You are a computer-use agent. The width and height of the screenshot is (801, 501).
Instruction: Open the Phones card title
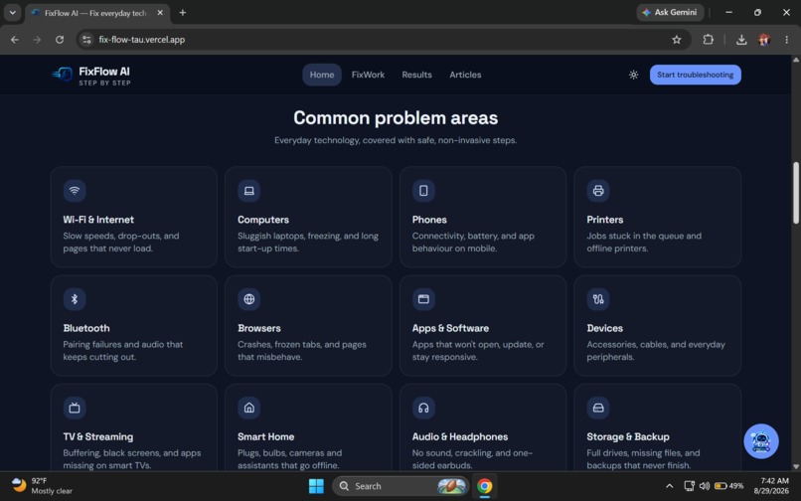[x=429, y=220]
